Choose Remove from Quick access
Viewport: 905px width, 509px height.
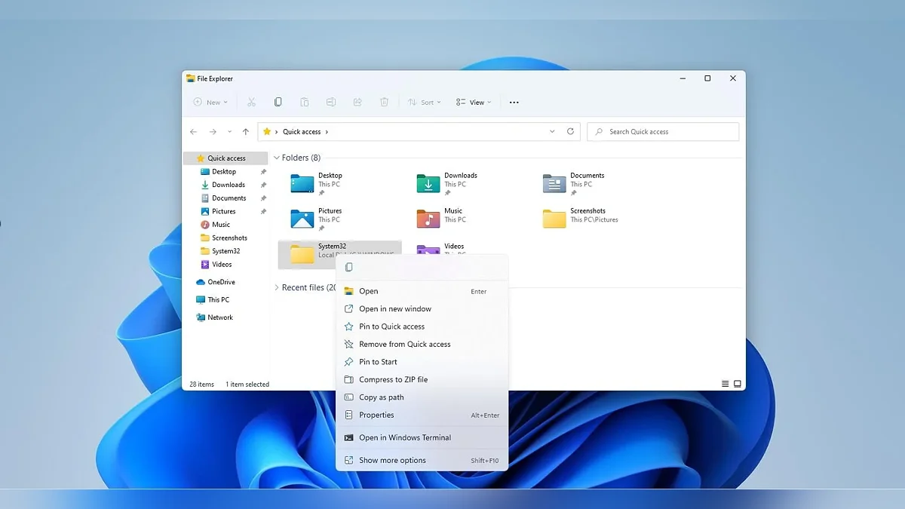coord(422,344)
